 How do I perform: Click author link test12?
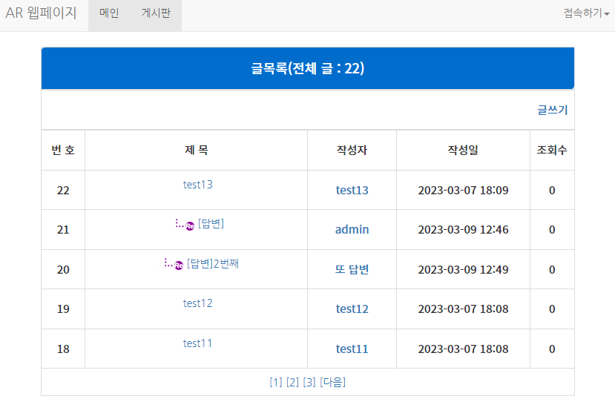pos(352,309)
